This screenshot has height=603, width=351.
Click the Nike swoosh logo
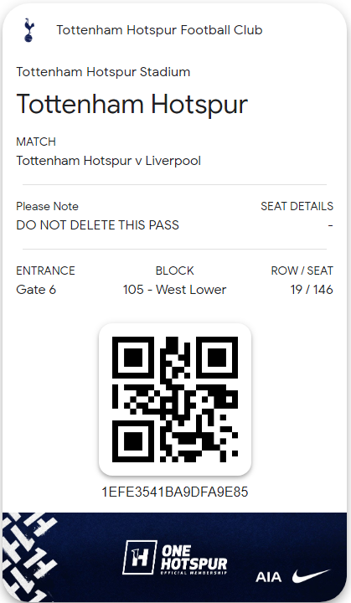311,576
